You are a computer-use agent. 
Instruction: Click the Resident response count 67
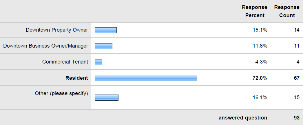(x=297, y=78)
